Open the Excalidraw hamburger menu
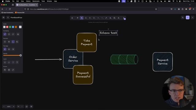Image resolution: width=196 pixels, height=110 pixels. click(8, 17)
